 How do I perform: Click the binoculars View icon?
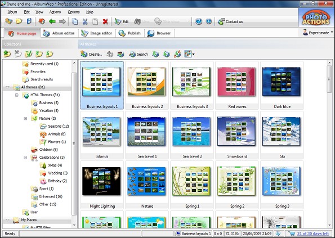(137, 21)
